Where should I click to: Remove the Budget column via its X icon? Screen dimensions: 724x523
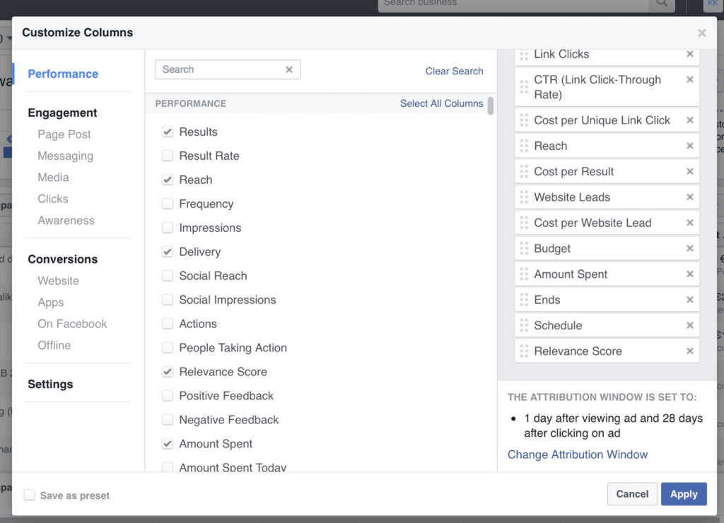tap(690, 248)
